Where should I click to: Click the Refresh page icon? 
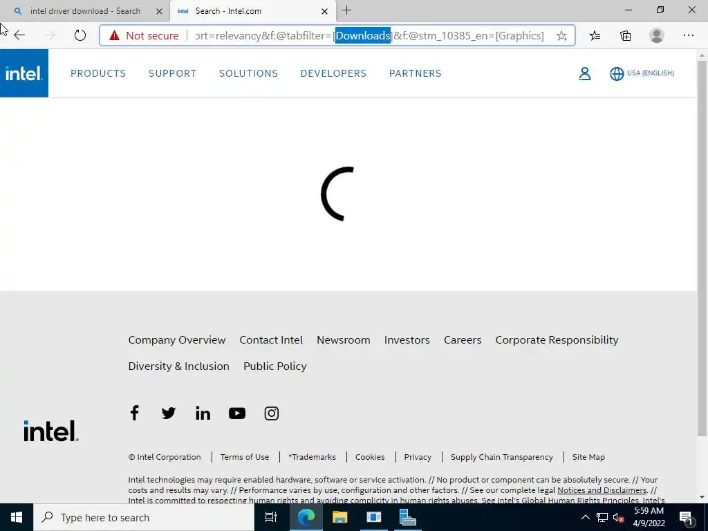click(x=80, y=35)
